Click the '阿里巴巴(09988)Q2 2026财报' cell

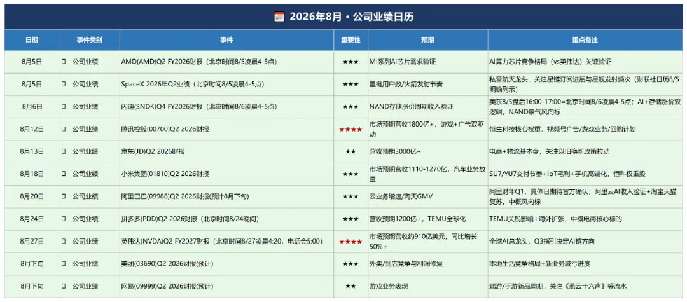pyautogui.click(x=226, y=196)
